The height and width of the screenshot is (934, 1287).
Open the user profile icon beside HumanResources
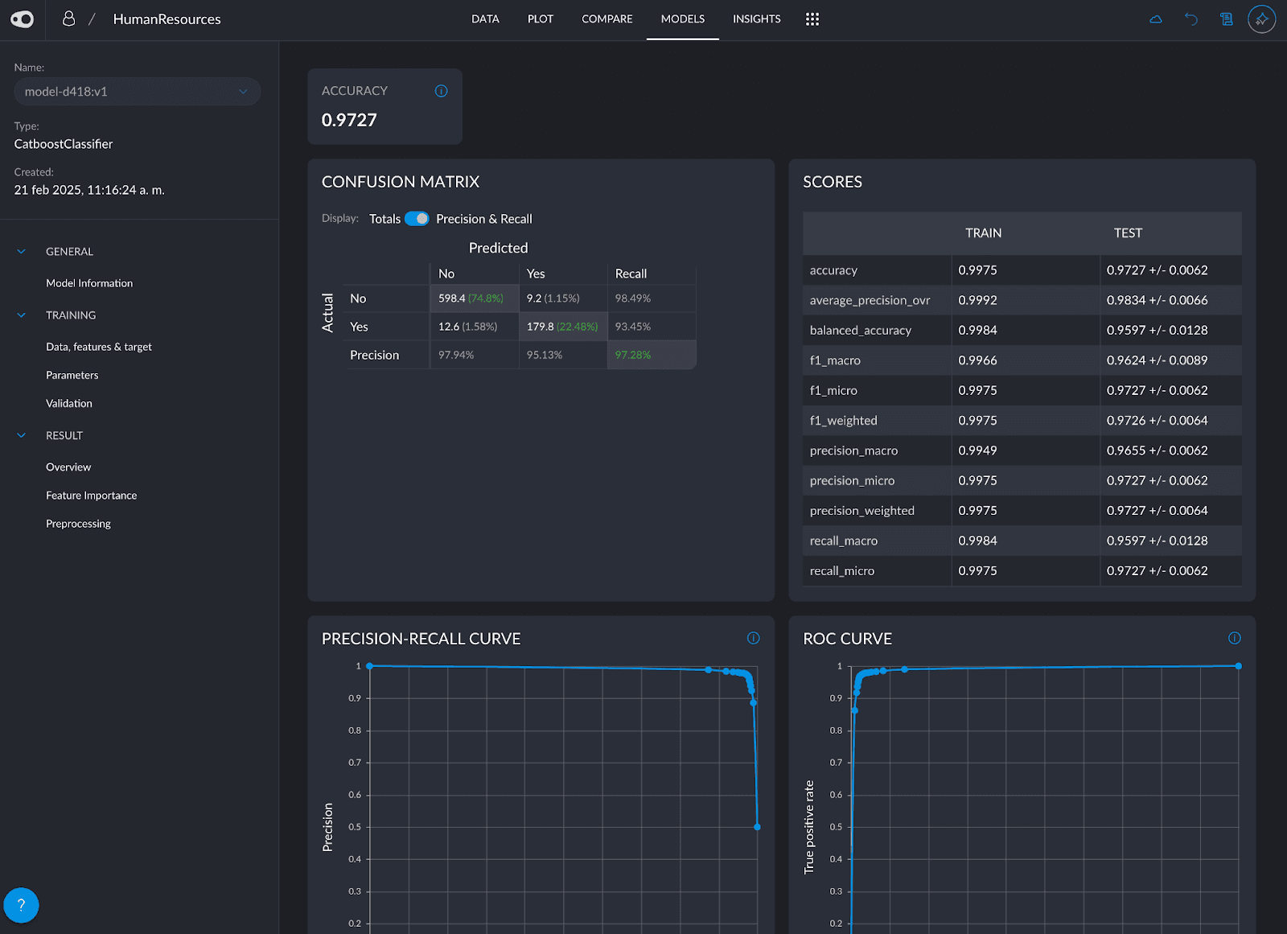69,19
